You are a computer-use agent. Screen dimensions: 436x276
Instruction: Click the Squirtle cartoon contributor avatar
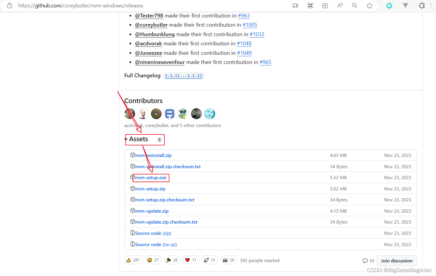(x=183, y=114)
